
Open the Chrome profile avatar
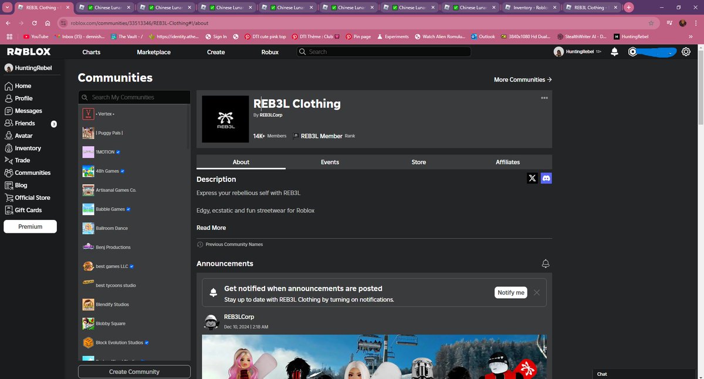click(683, 23)
